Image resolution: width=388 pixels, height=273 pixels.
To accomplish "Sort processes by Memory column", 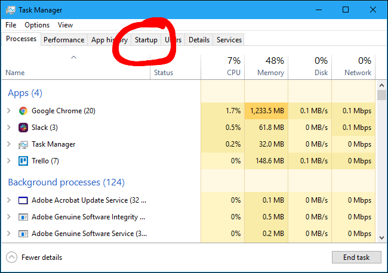I will coord(266,67).
